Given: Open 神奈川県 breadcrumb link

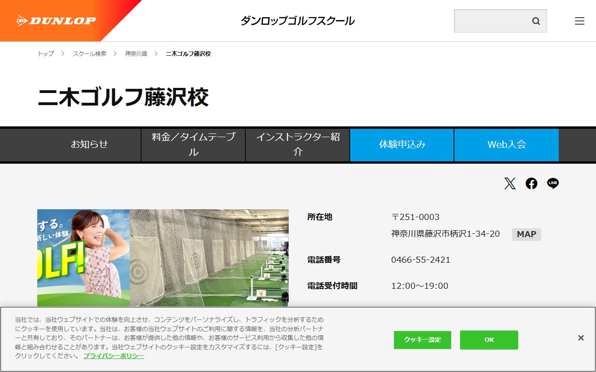Looking at the screenshot, I should pyautogui.click(x=136, y=54).
